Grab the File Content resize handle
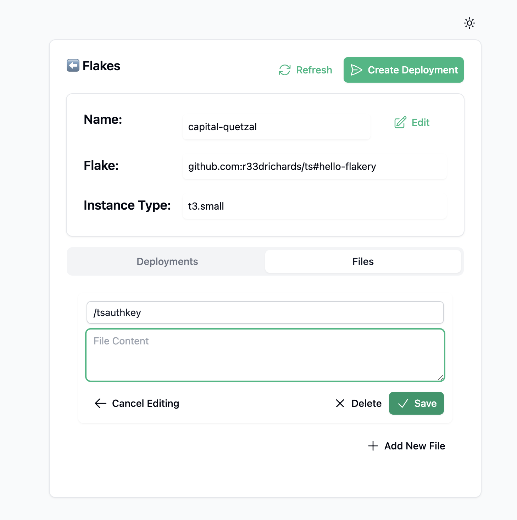517x520 pixels. (441, 378)
